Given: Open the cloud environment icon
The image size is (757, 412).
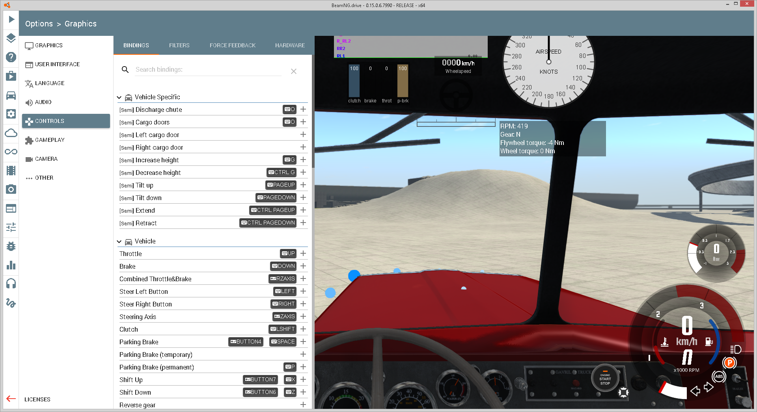Looking at the screenshot, I should [11, 133].
